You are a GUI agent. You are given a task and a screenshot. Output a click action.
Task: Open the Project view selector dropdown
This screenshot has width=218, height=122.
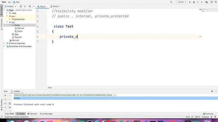pos(11,6)
